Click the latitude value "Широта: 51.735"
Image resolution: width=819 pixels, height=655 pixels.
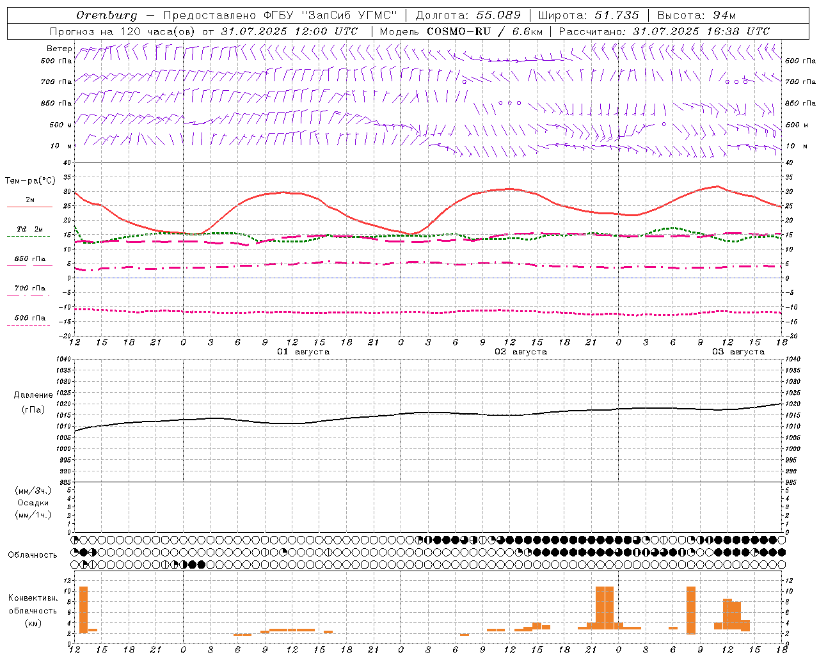click(589, 15)
